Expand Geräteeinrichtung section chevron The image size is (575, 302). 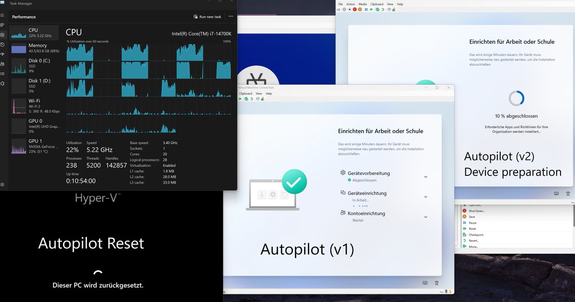tap(425, 196)
